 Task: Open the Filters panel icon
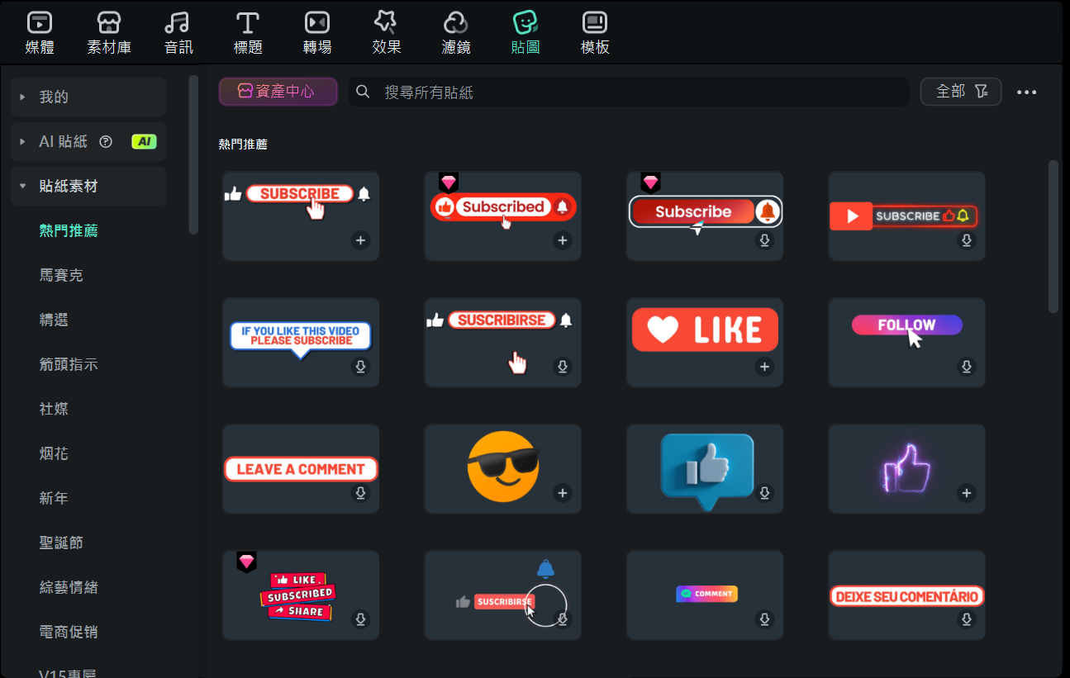click(456, 22)
